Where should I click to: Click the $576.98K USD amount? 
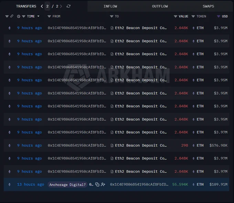click(x=219, y=146)
